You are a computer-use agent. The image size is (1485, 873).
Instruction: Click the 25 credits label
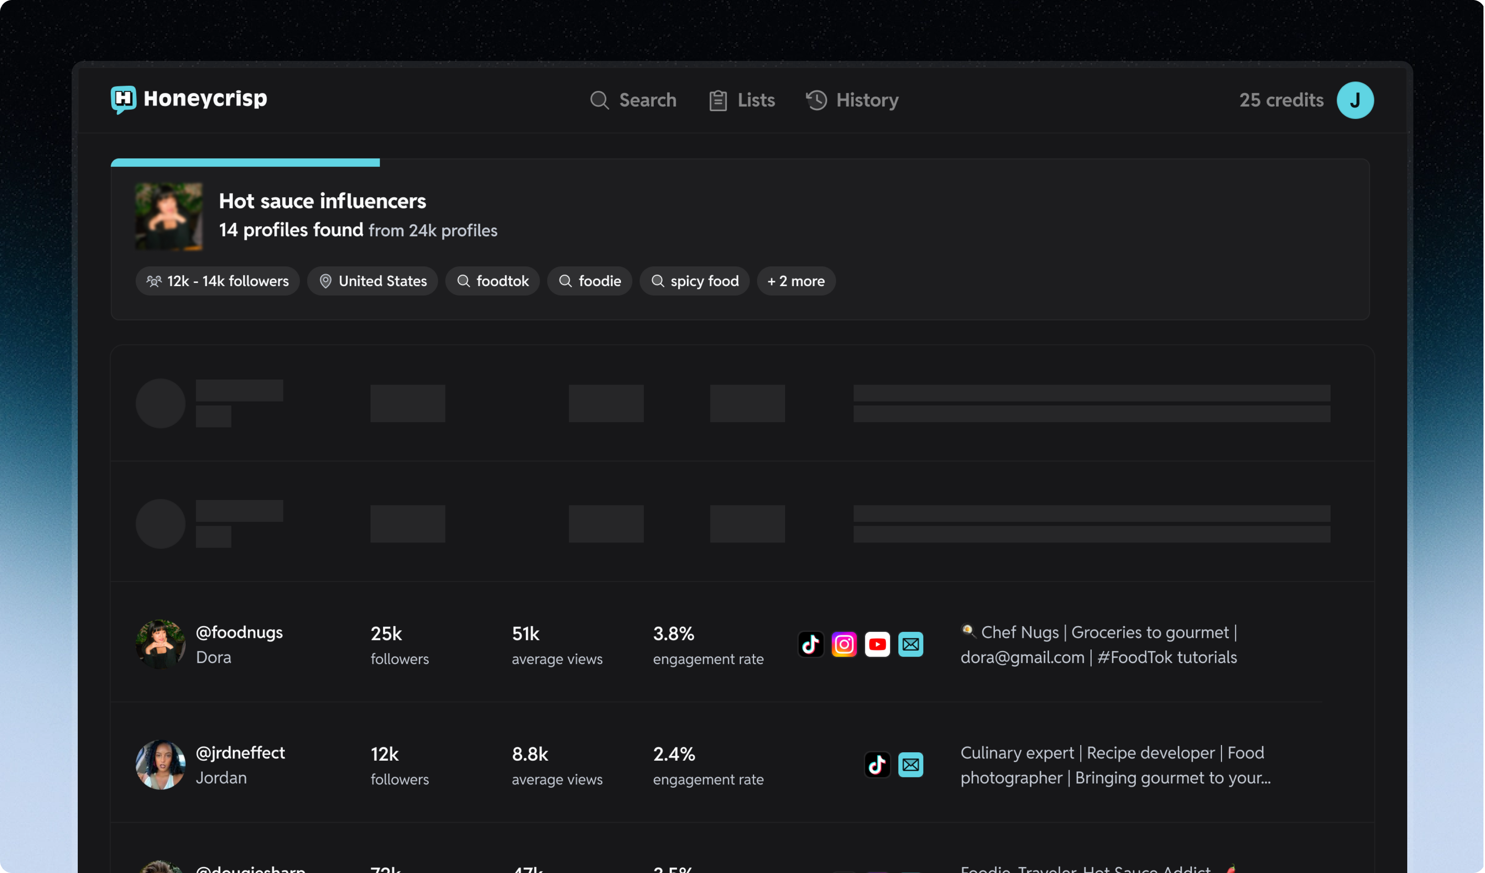1281,100
